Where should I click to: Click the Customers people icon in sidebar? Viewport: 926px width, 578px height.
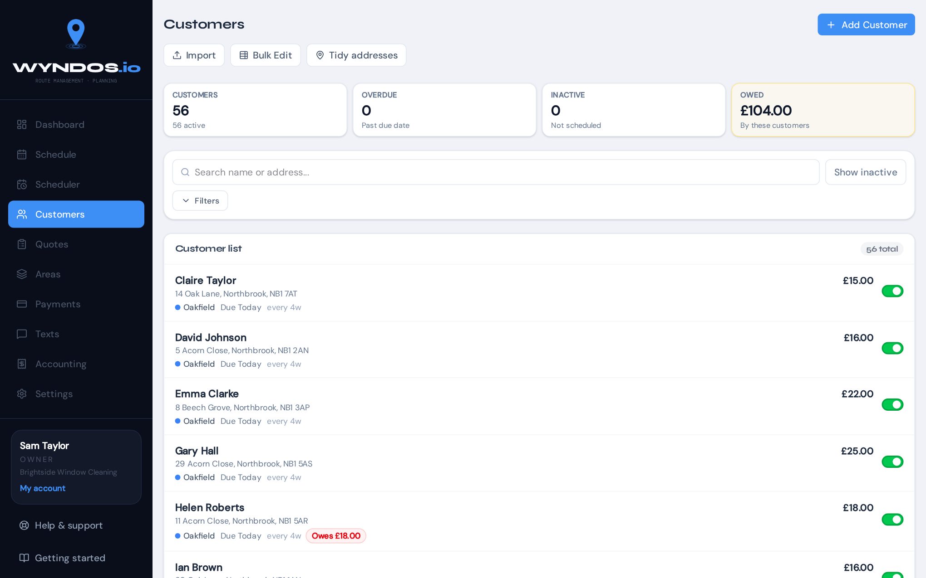(x=22, y=214)
